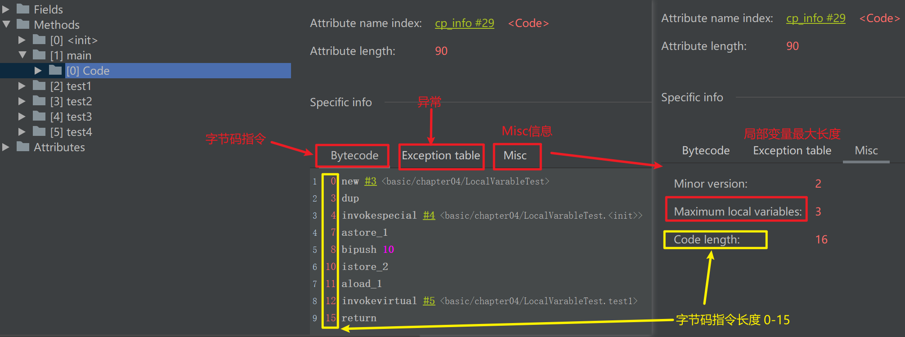
Task: Click the test3 folder icon
Action: click(x=39, y=116)
